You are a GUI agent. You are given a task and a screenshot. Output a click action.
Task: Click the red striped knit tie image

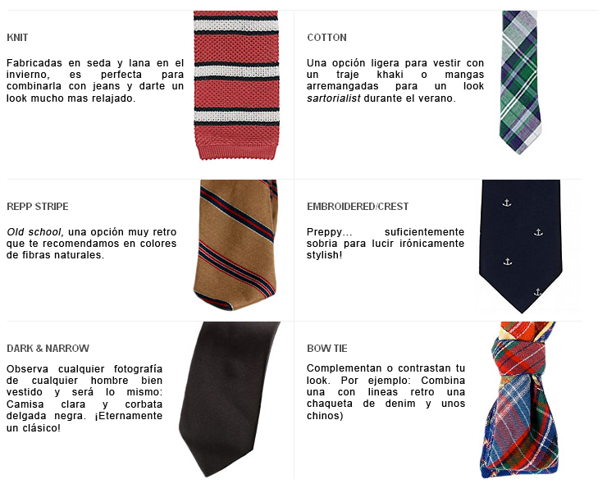tap(236, 85)
